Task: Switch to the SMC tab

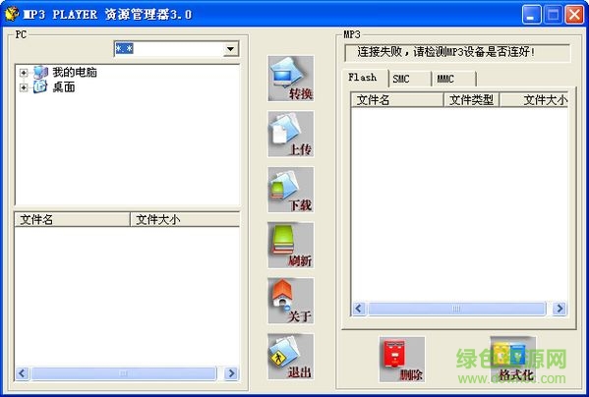Action: coord(410,80)
